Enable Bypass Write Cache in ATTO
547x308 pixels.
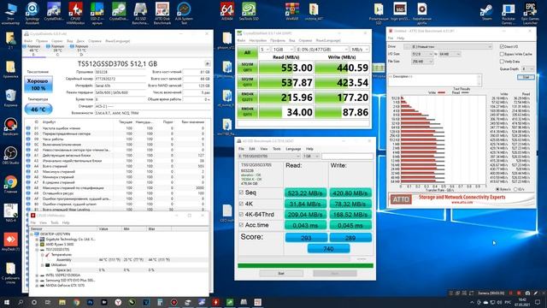pyautogui.click(x=502, y=54)
